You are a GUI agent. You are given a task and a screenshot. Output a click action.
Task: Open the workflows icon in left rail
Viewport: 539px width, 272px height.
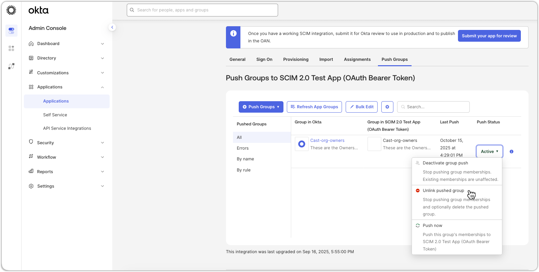[x=11, y=66]
